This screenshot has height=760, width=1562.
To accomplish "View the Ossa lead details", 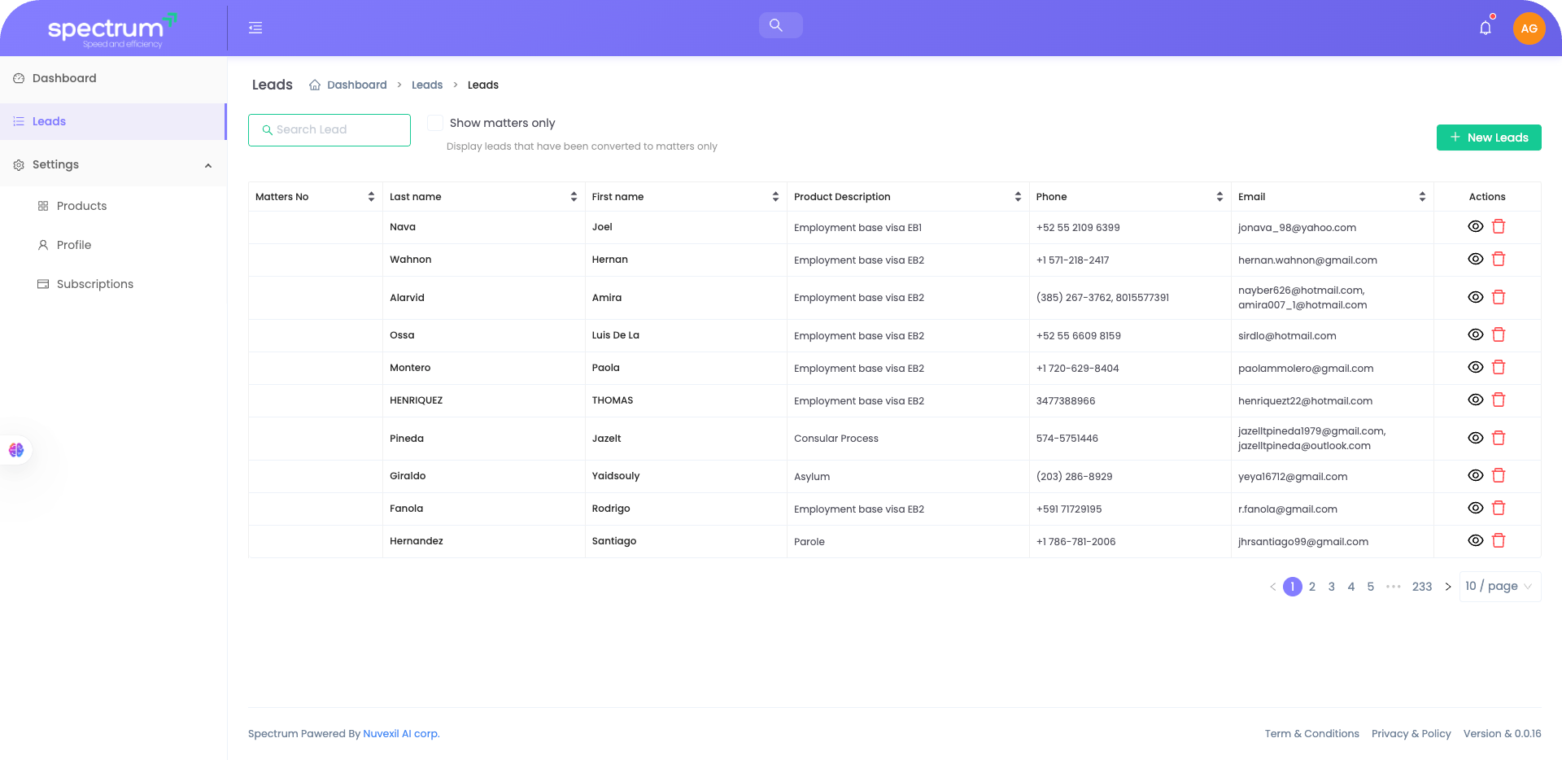I will click(1475, 334).
